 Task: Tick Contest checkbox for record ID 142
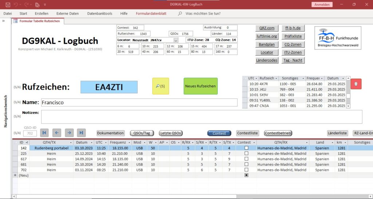(x=246, y=148)
